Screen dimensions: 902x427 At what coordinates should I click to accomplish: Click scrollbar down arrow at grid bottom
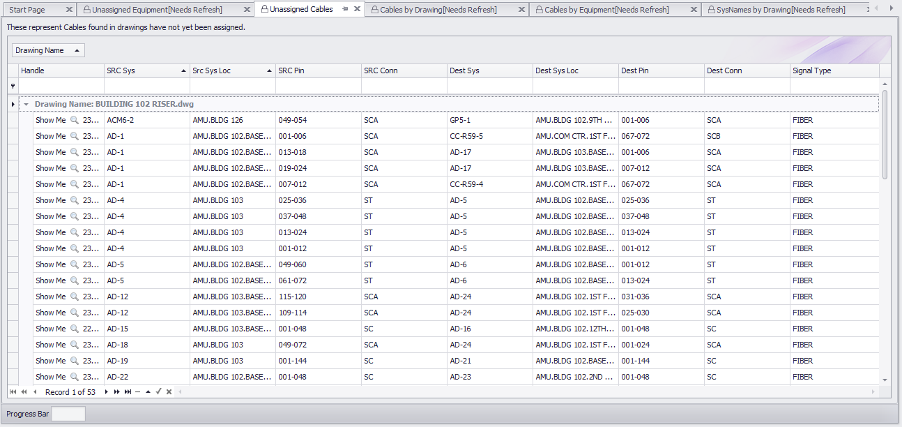coord(885,380)
